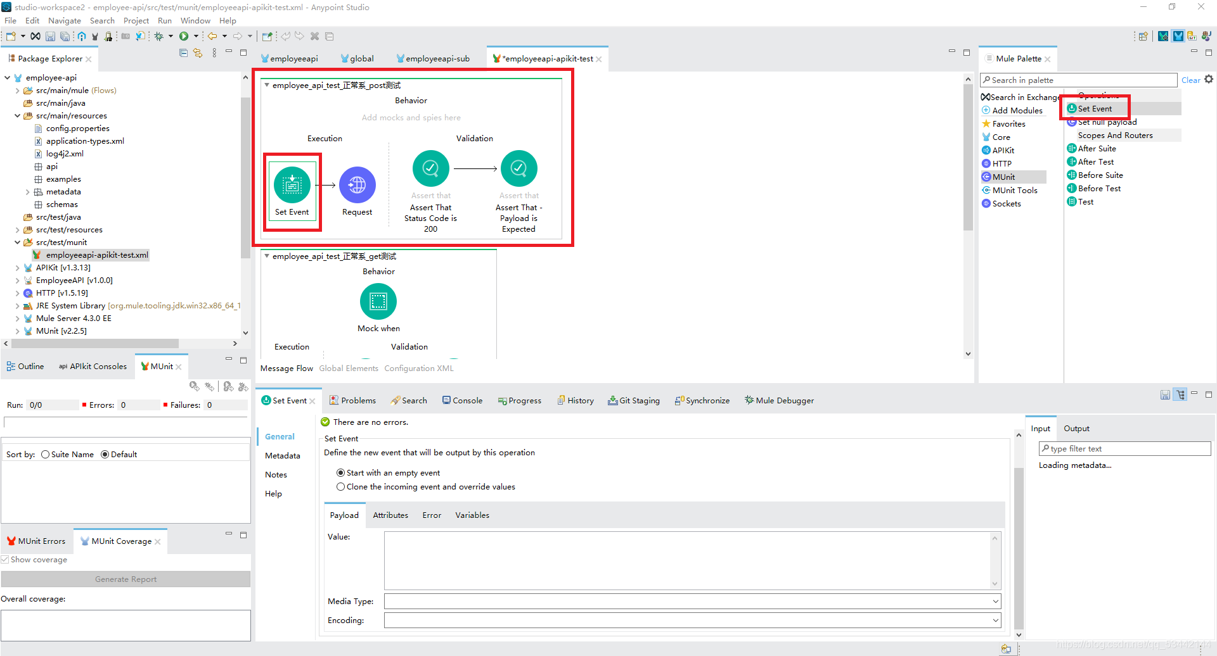Open the Navigate menu

click(x=65, y=20)
